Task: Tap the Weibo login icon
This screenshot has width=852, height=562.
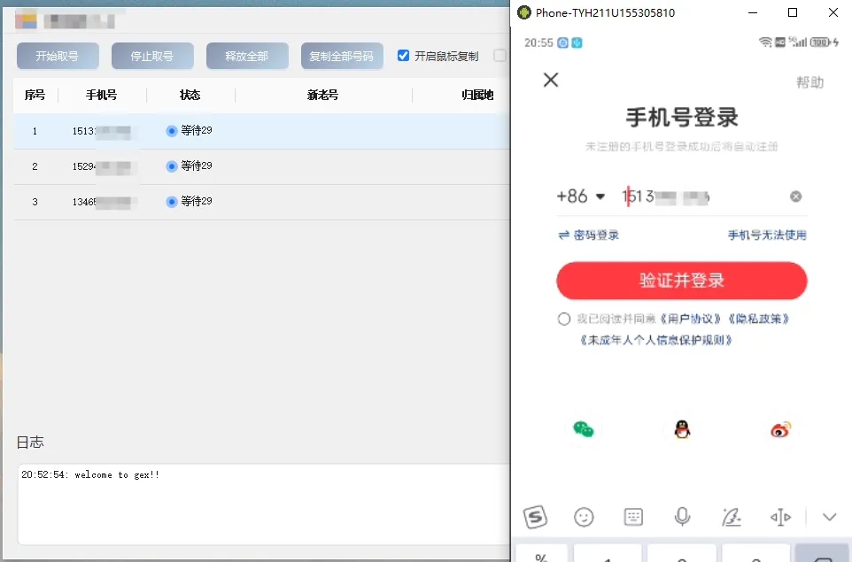Action: coord(779,430)
